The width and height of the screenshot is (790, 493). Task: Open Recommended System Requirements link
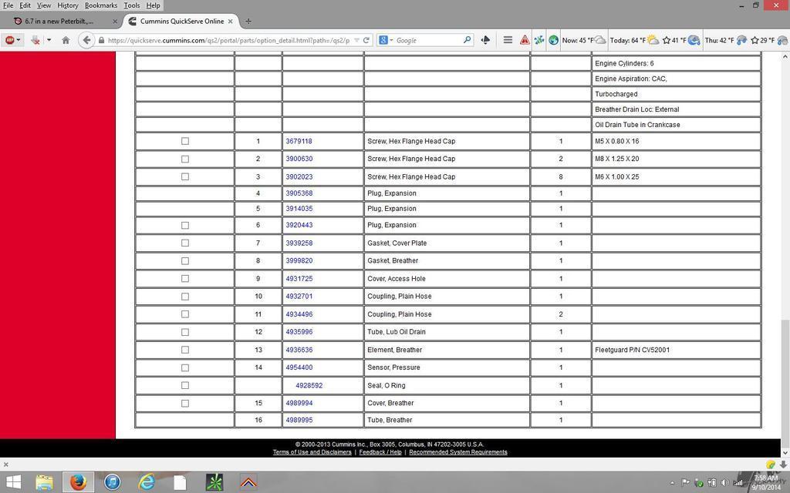(x=458, y=452)
